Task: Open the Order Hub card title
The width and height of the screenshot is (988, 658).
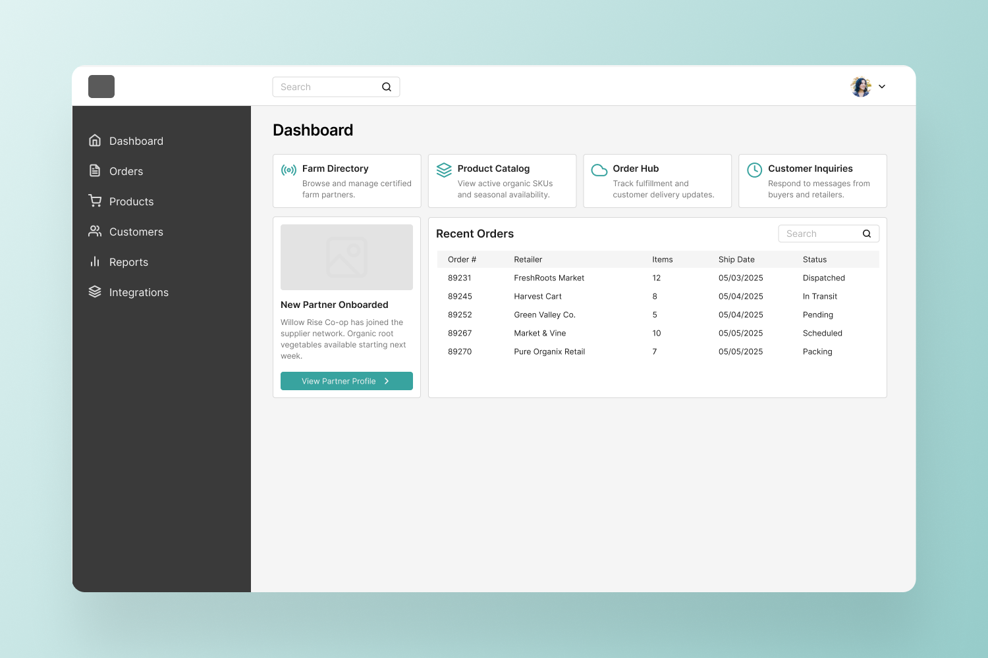Action: pos(636,168)
